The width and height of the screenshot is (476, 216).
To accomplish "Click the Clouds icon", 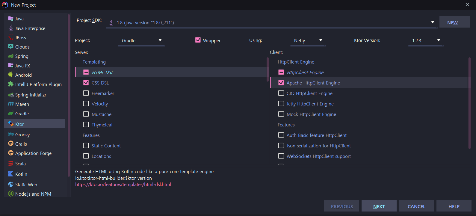I will click(x=11, y=47).
